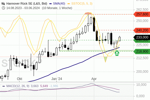This screenshot has height=100, width=150.
Task: Click the orange SSTOC legend color dash
Action: [x=69, y=4]
